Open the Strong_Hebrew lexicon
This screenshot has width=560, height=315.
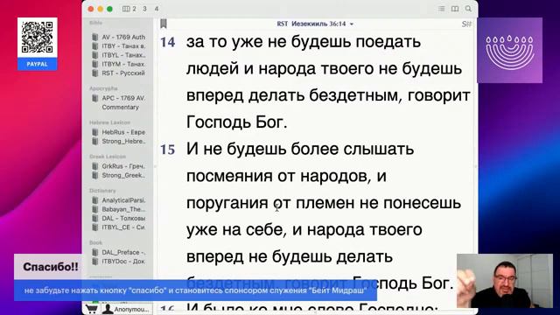[x=123, y=141]
